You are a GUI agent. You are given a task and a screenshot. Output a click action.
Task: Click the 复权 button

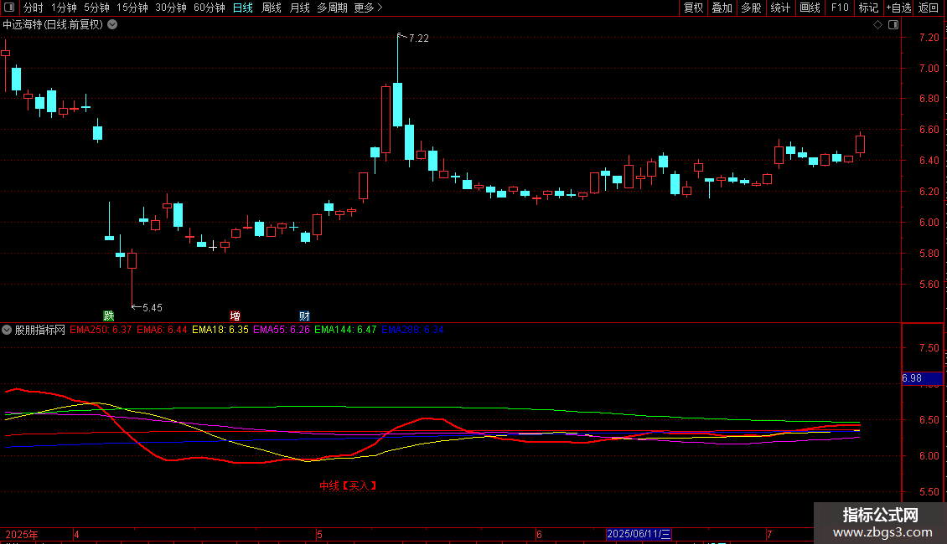(x=693, y=8)
